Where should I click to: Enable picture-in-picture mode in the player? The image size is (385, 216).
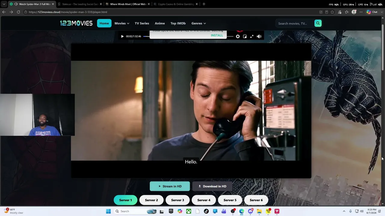click(245, 36)
